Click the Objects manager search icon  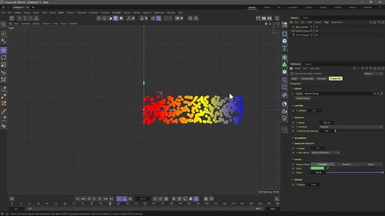point(371,22)
